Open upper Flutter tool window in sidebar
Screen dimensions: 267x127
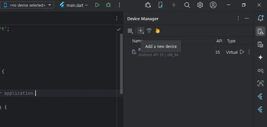click(x=260, y=96)
